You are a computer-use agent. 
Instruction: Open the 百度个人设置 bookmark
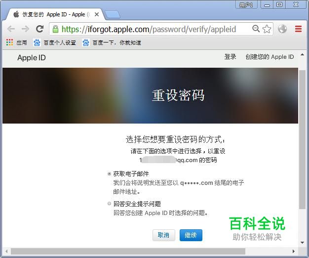pyautogui.click(x=55, y=43)
